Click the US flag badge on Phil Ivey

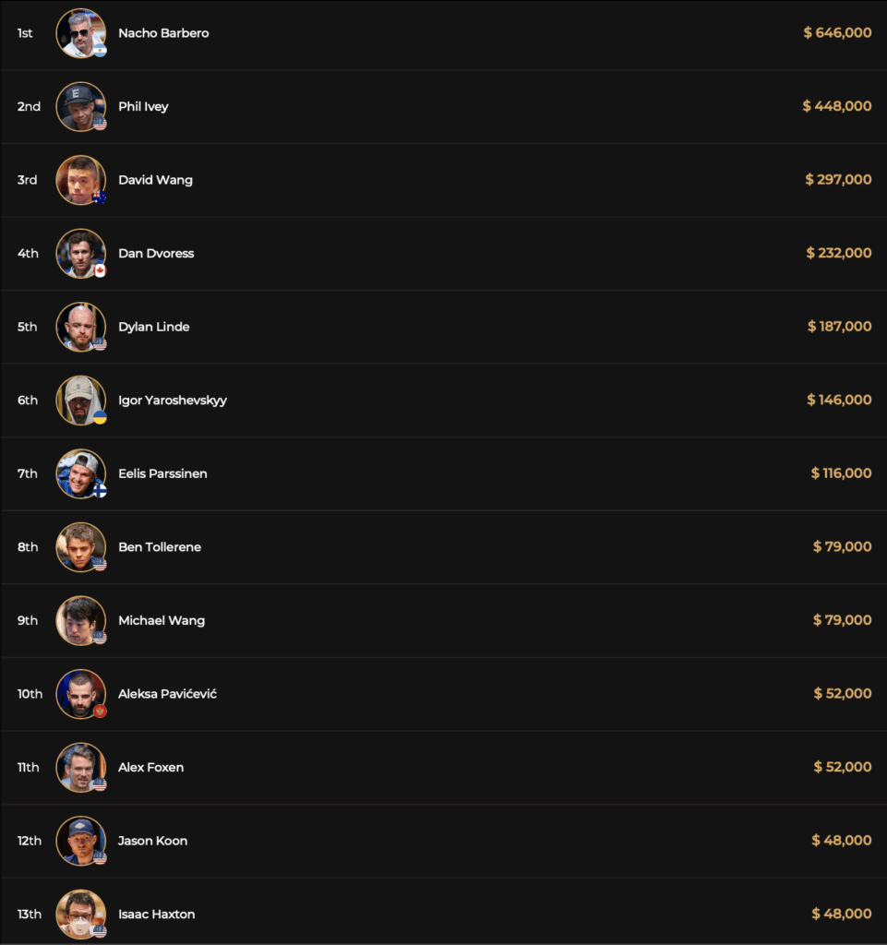(x=100, y=124)
